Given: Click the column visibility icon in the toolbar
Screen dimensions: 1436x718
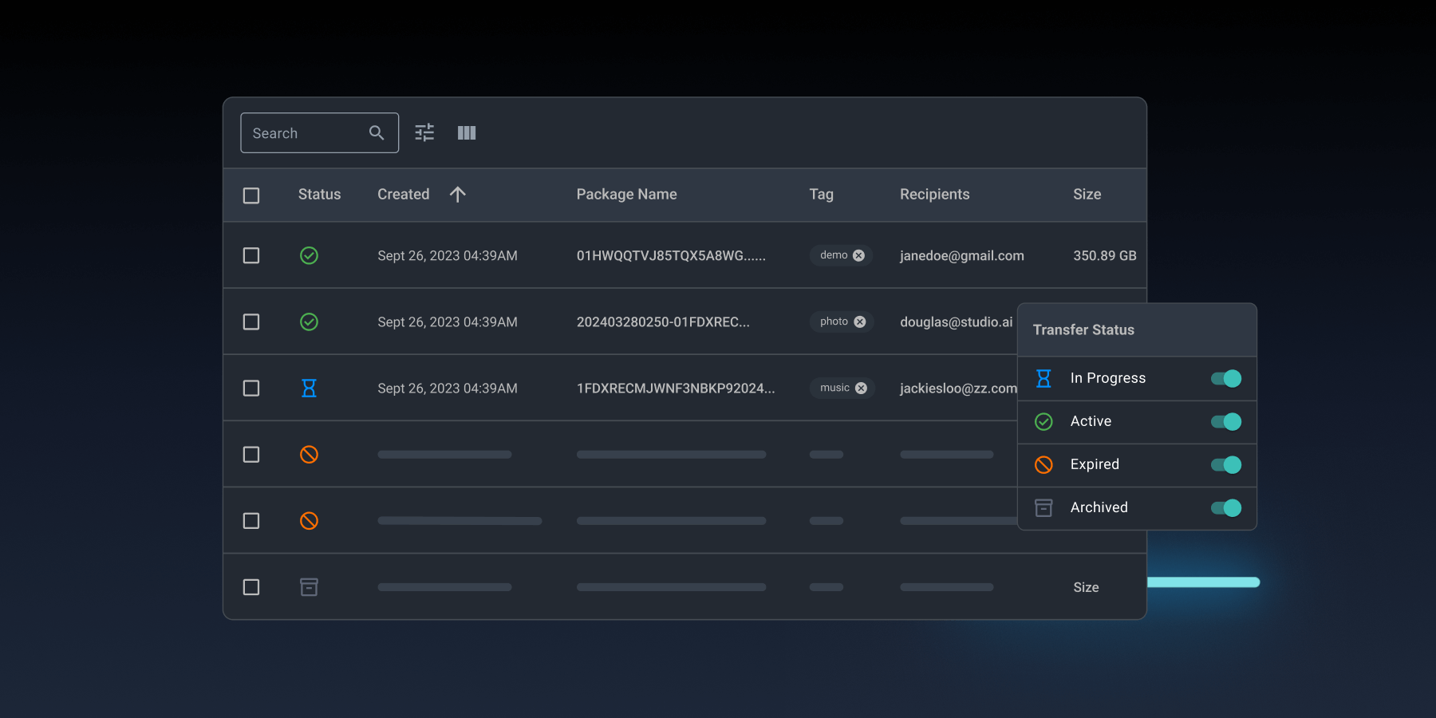Looking at the screenshot, I should pos(467,132).
